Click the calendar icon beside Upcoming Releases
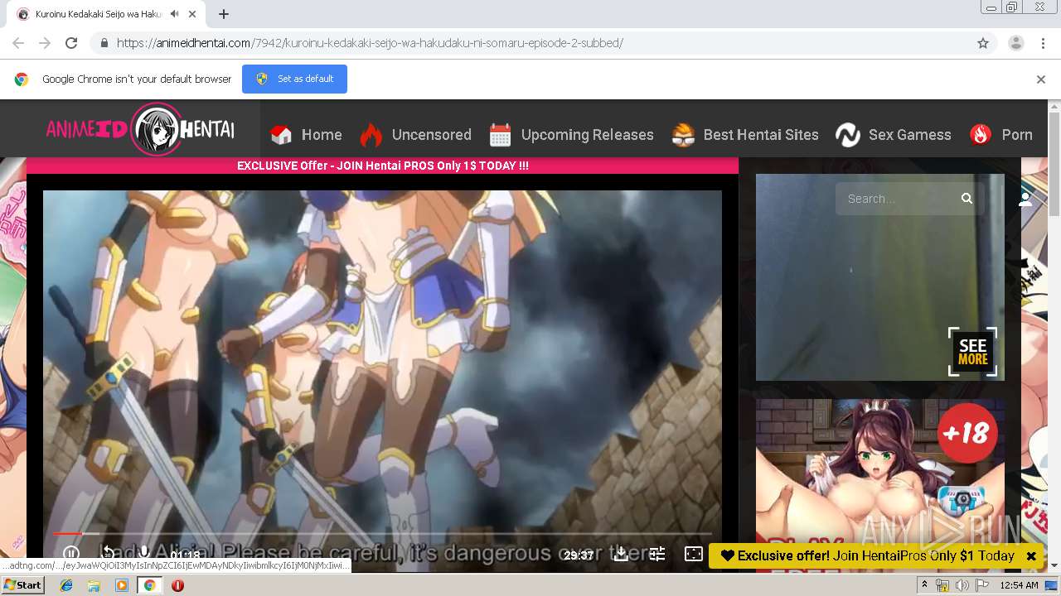1061x596 pixels. pyautogui.click(x=500, y=135)
